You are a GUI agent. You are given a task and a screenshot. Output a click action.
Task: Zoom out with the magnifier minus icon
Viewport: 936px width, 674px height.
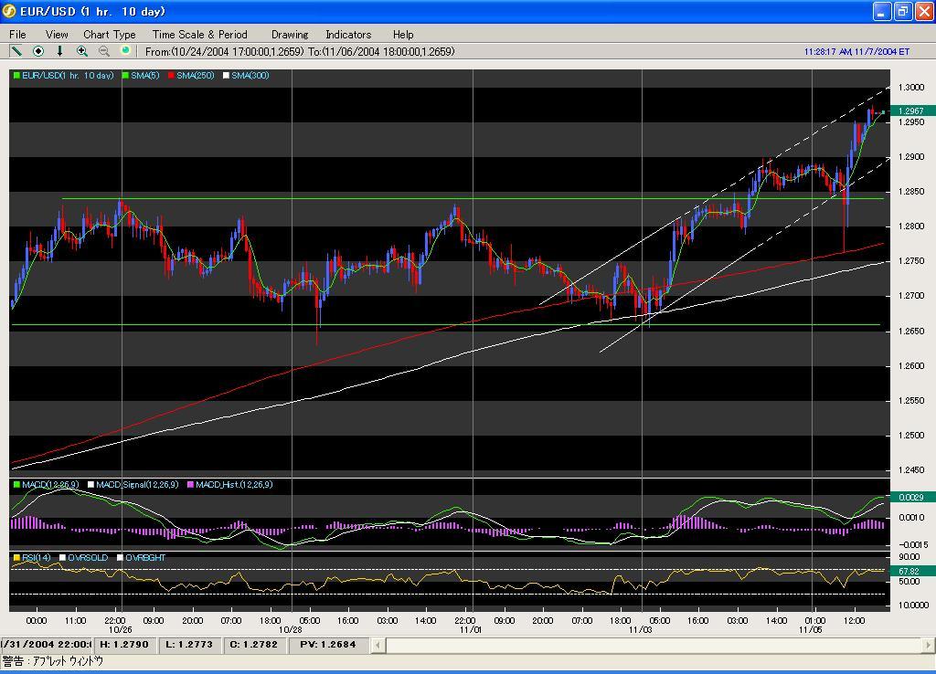[104, 51]
